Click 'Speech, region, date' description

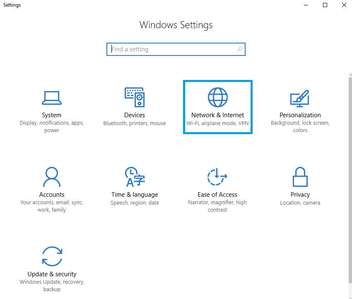click(x=135, y=203)
